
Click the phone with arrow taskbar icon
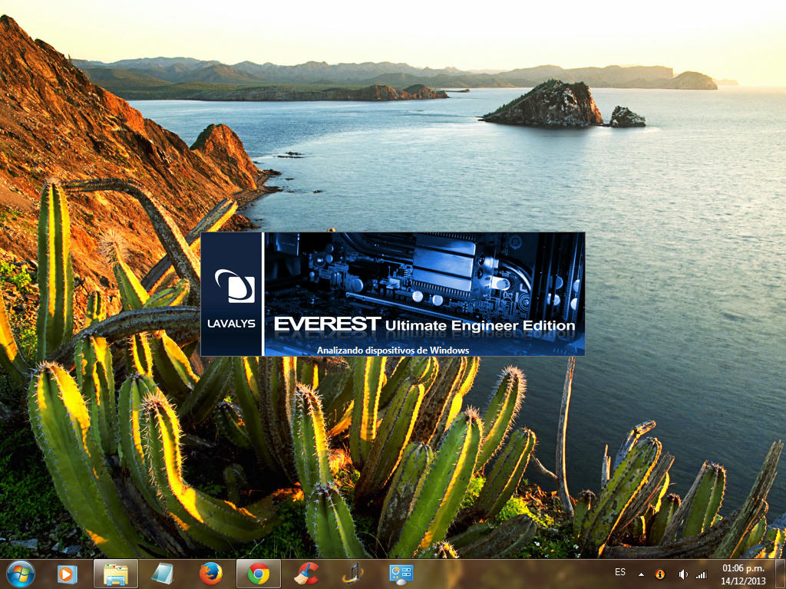pyautogui.click(x=353, y=574)
